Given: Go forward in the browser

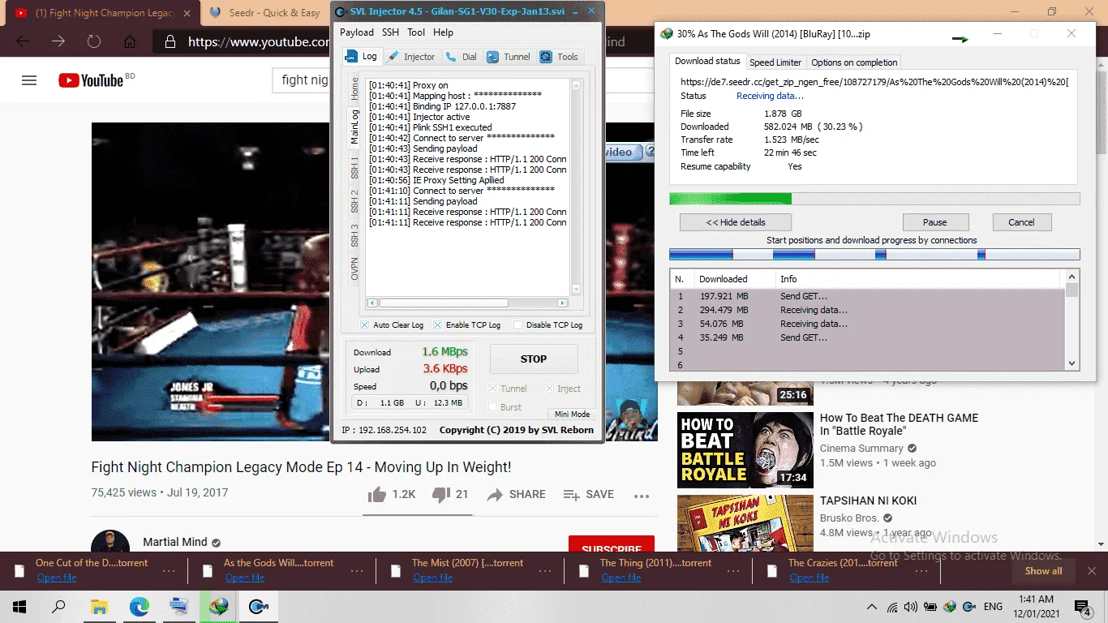Looking at the screenshot, I should [x=58, y=41].
